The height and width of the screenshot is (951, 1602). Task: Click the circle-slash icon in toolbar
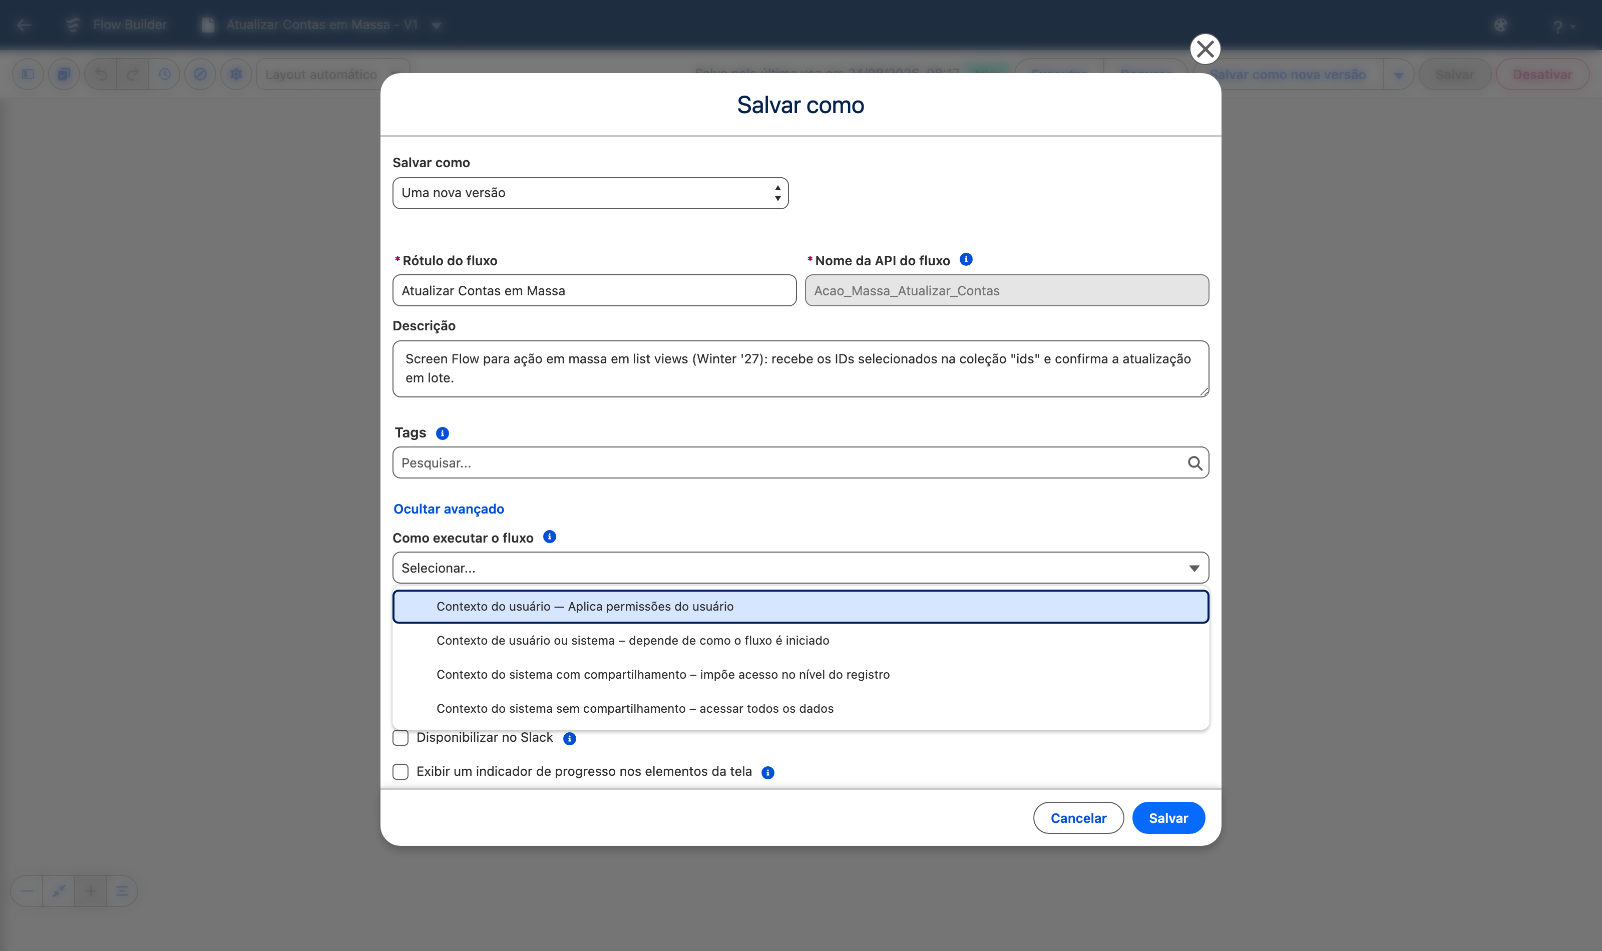(x=201, y=75)
